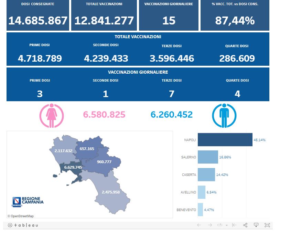This screenshot has width=301, height=231.
Task: Select the SALERNO bar in the chart
Action: click(x=208, y=157)
